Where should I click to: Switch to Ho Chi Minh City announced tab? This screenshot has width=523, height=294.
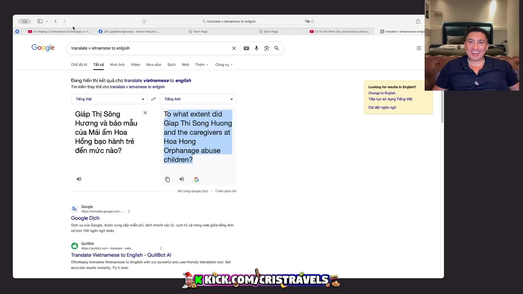point(340,31)
